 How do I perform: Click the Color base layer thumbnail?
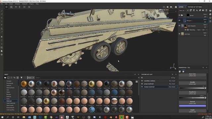(x=183, y=33)
